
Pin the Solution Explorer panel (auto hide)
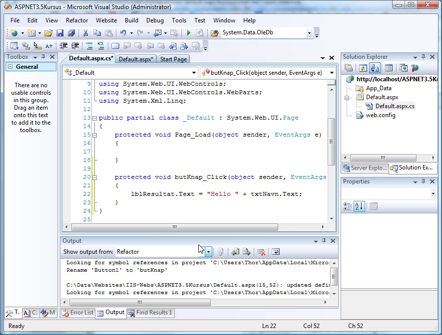coord(423,57)
